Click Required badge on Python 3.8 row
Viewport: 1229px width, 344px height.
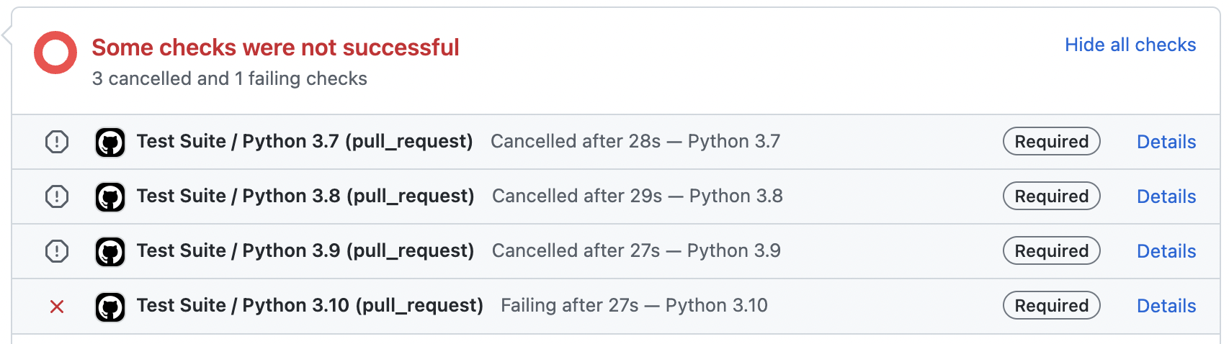click(x=1052, y=196)
